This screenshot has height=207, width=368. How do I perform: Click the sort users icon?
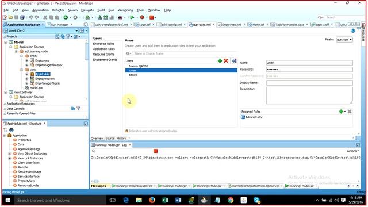tap(234, 61)
